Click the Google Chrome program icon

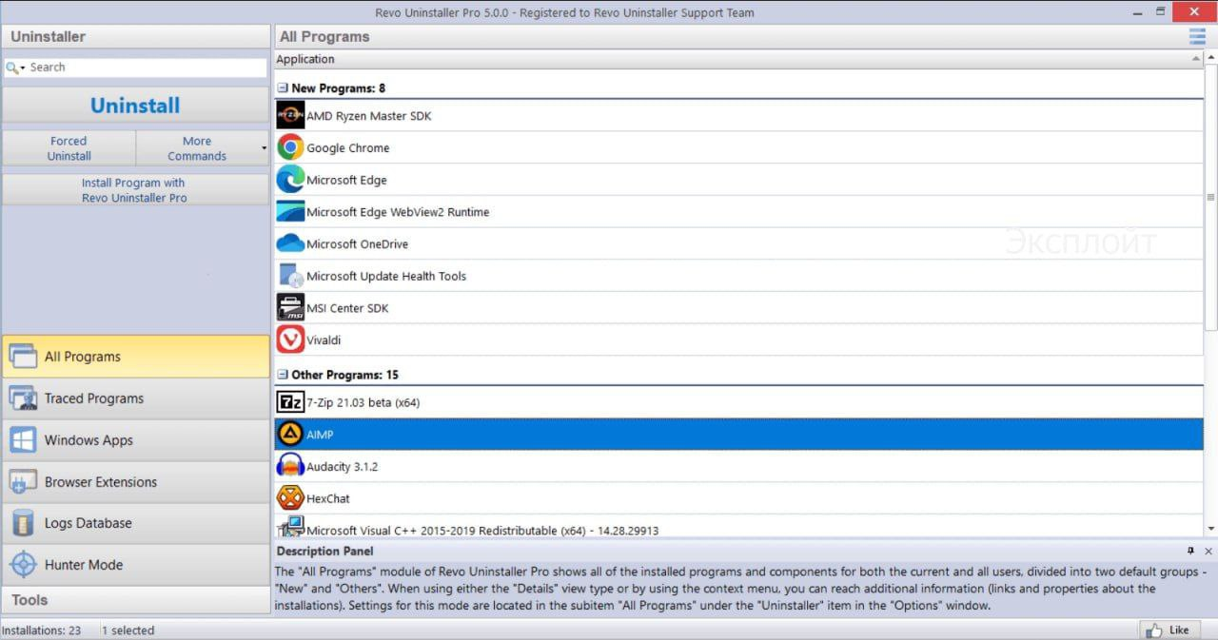(x=290, y=147)
